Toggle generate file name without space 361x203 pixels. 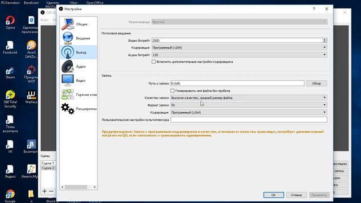pyautogui.click(x=173, y=91)
